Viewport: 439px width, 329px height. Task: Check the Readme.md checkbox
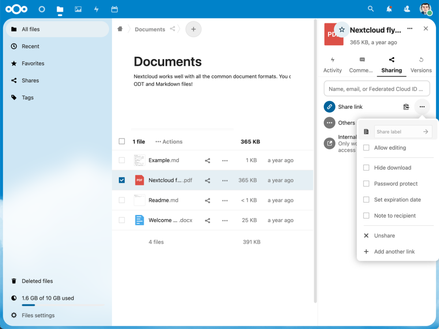[x=122, y=201]
